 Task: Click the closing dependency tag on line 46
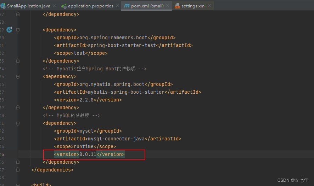61,162
